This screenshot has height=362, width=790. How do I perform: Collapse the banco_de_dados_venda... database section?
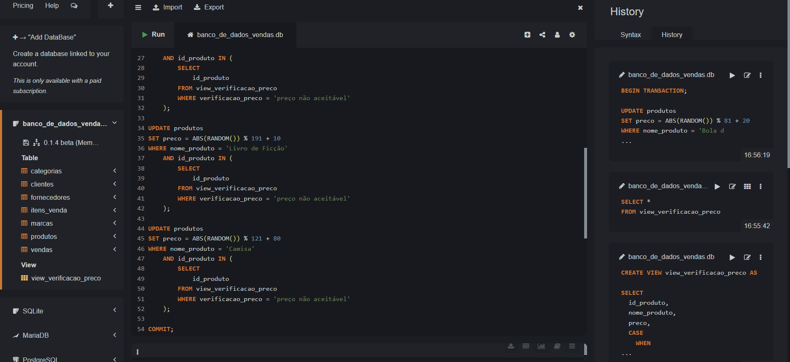[114, 123]
